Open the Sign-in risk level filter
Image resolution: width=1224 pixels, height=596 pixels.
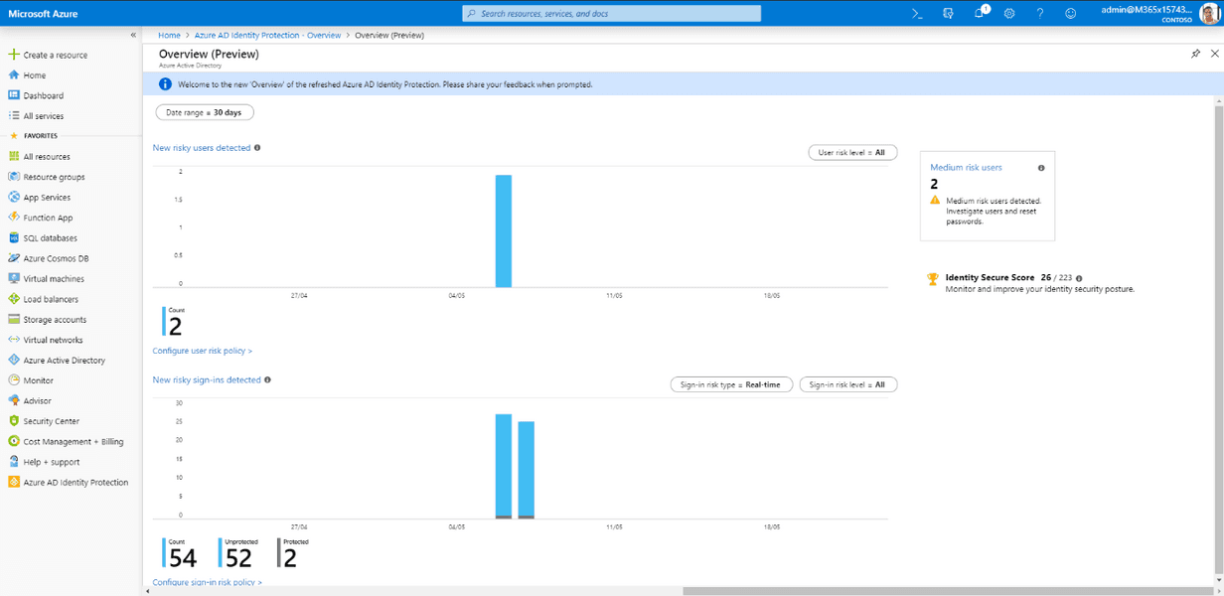(847, 384)
